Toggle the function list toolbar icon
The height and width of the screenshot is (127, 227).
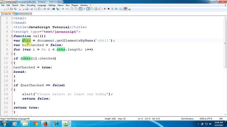click(x=100, y=9)
